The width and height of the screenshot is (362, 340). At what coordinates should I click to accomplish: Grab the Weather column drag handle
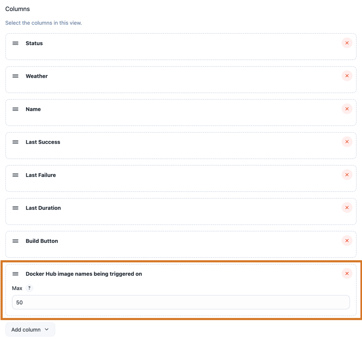click(15, 76)
